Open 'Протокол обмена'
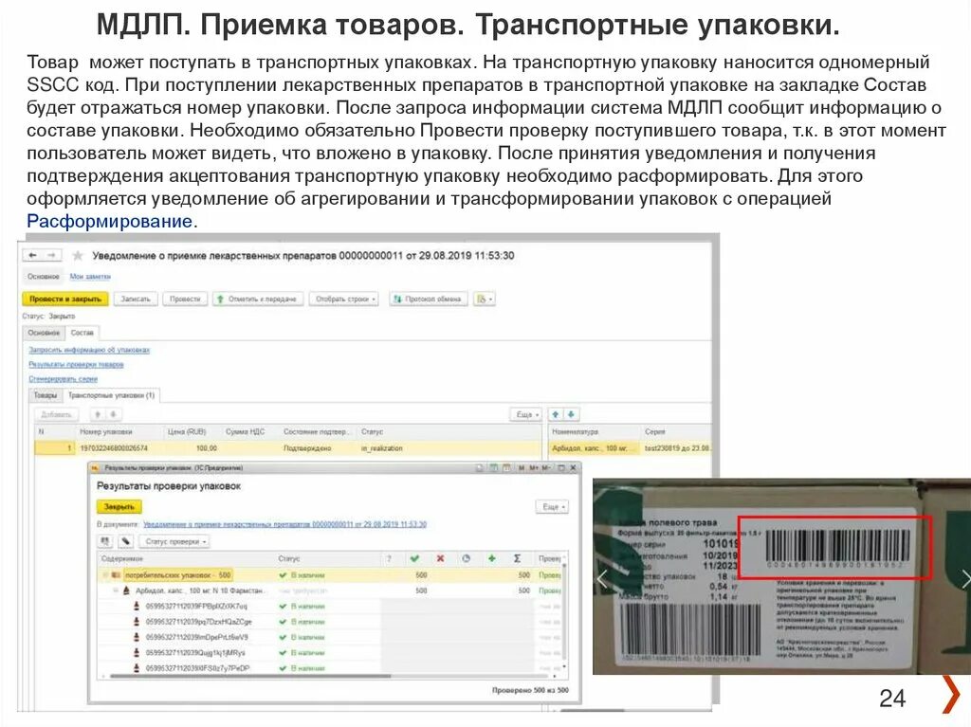The image size is (971, 727). (x=429, y=300)
